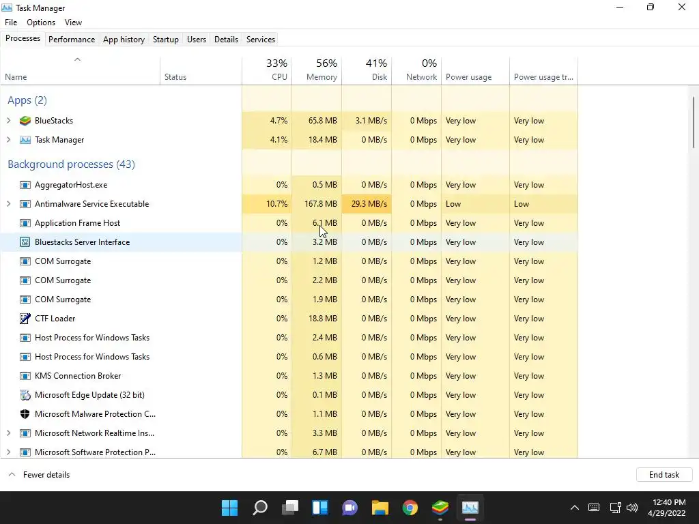Image resolution: width=699 pixels, height=524 pixels.
Task: Sort by the Status column header
Action: 201,70
